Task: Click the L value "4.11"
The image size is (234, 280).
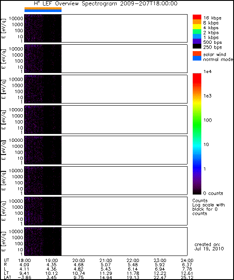Action: [x=25, y=269]
